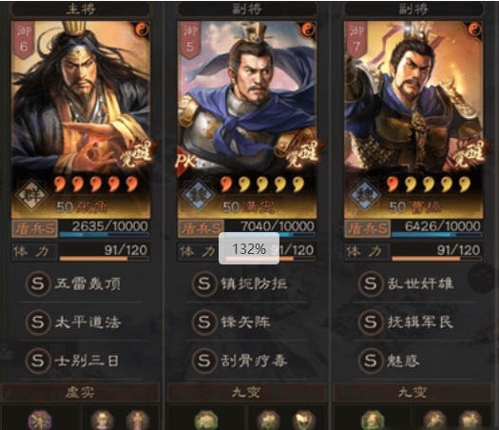The width and height of the screenshot is (499, 430).
Task: Click 张角's troop count bar 2635/10000
Action: (105, 228)
